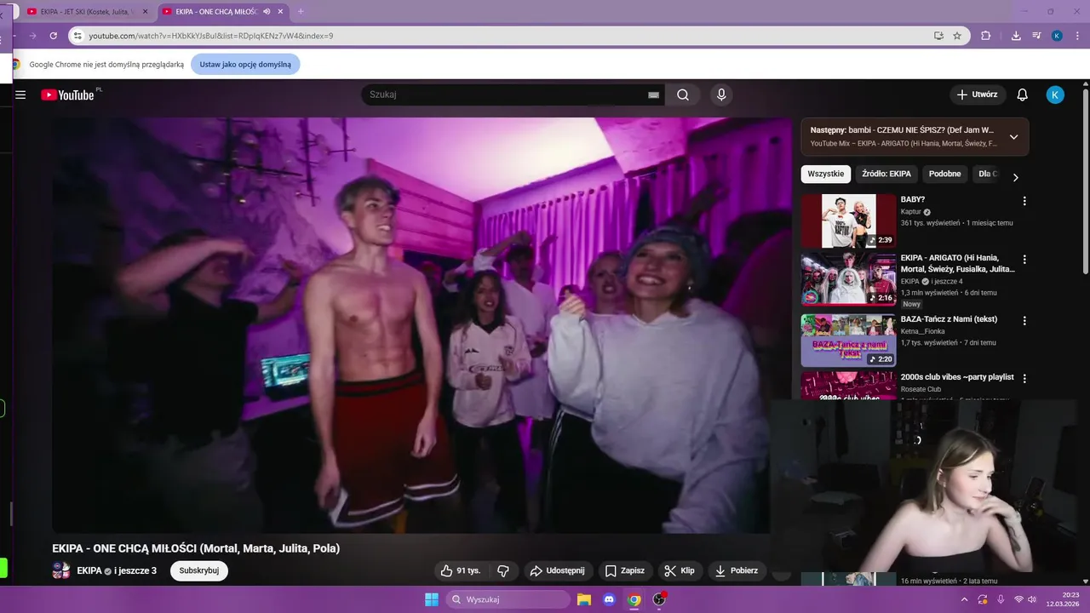Viewport: 1090px width, 613px height.
Task: Open EKIPA - ARIGATO video thumbnail
Action: pyautogui.click(x=848, y=278)
